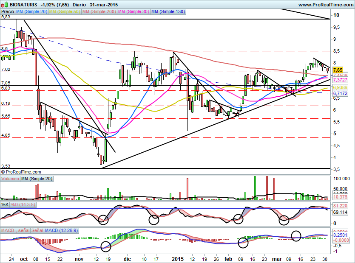
Task: Select the MM (Simple 30) magenta label
Action: tap(134, 12)
